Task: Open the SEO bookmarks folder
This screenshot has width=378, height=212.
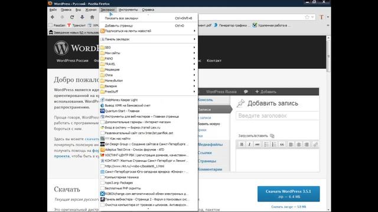Action: 148,47
